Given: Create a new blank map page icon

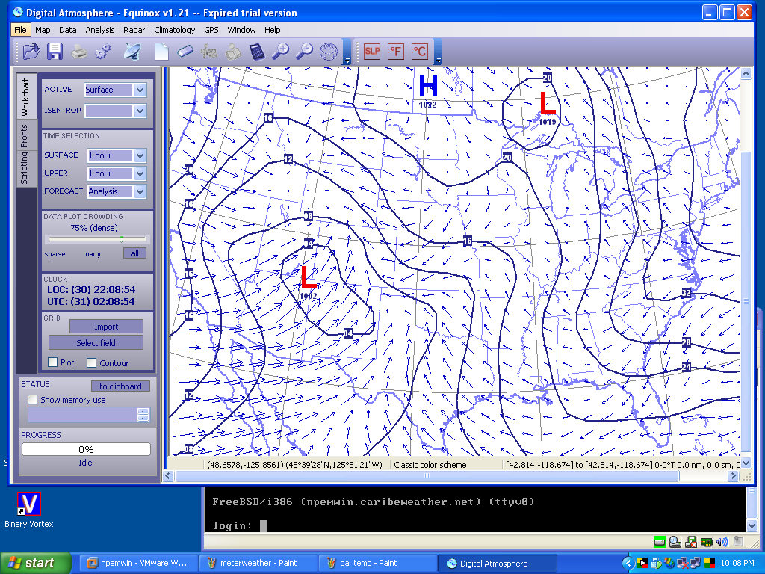Looking at the screenshot, I should click(x=161, y=52).
